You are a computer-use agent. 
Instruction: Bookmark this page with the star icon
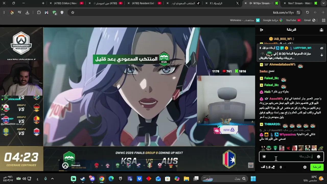click(73, 12)
